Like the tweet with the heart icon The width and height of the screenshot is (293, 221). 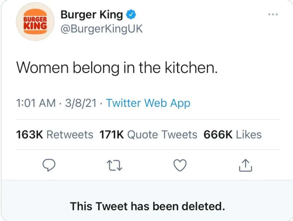click(x=180, y=165)
